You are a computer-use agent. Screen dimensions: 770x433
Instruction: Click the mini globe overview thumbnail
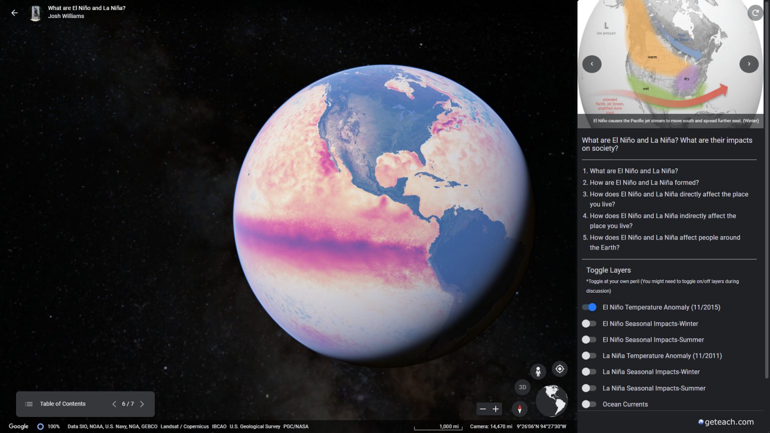pyautogui.click(x=551, y=401)
